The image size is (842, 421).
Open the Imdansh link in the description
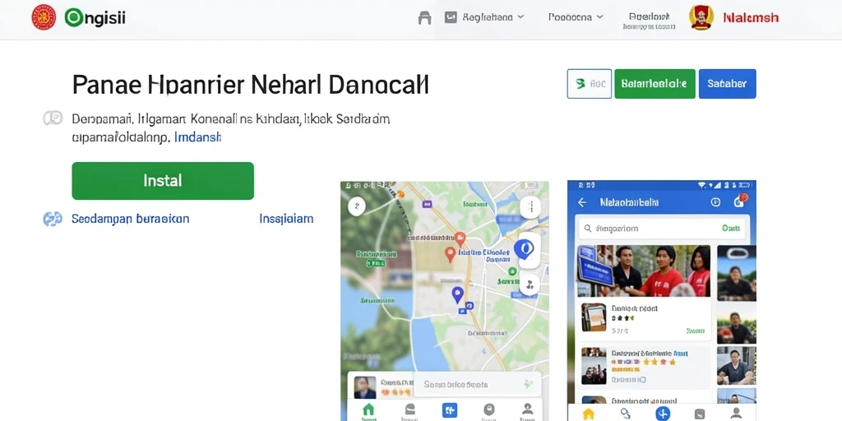pyautogui.click(x=197, y=137)
